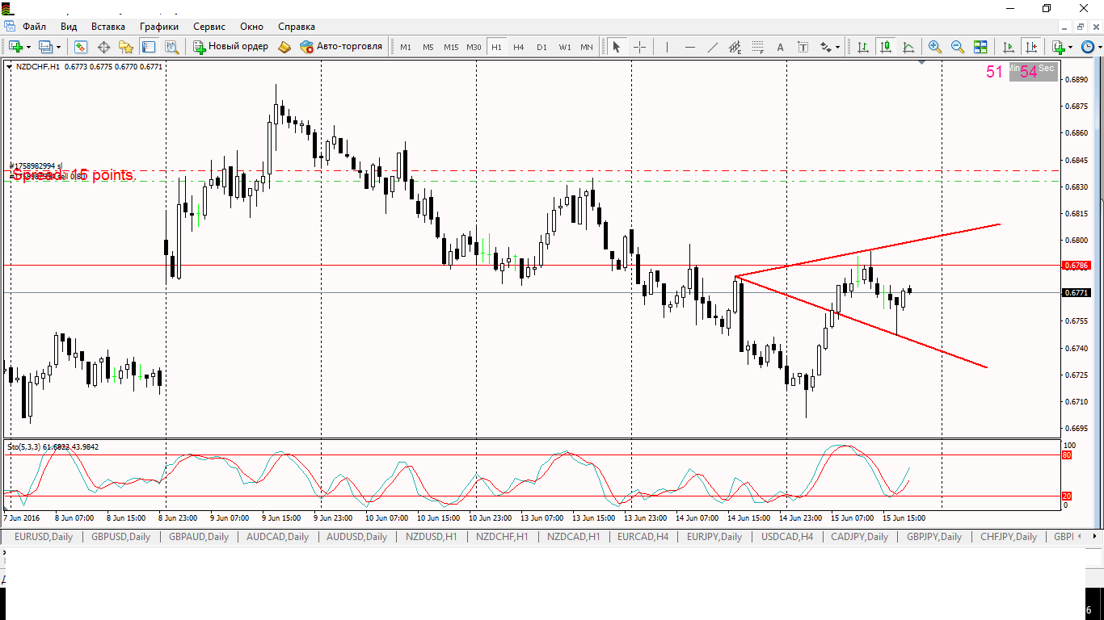Toggle the Terminal panel icon

[x=149, y=47]
